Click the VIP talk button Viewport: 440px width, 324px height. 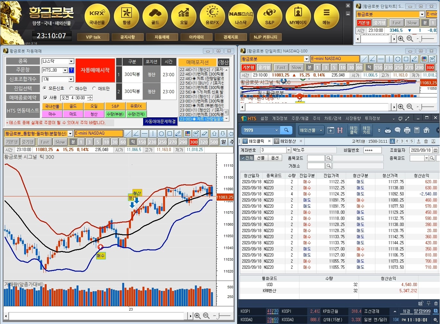click(93, 37)
